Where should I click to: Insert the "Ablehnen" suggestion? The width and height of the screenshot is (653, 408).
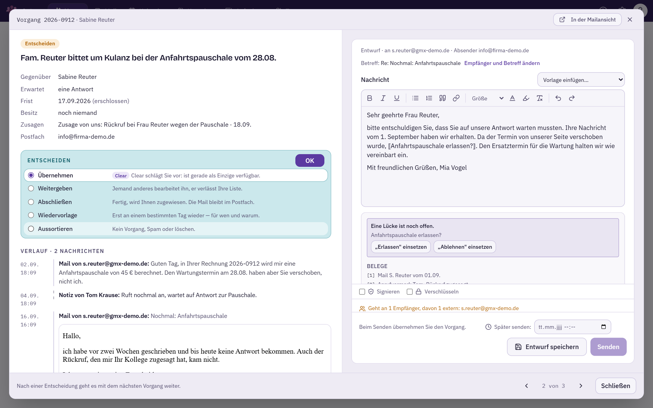point(465,247)
